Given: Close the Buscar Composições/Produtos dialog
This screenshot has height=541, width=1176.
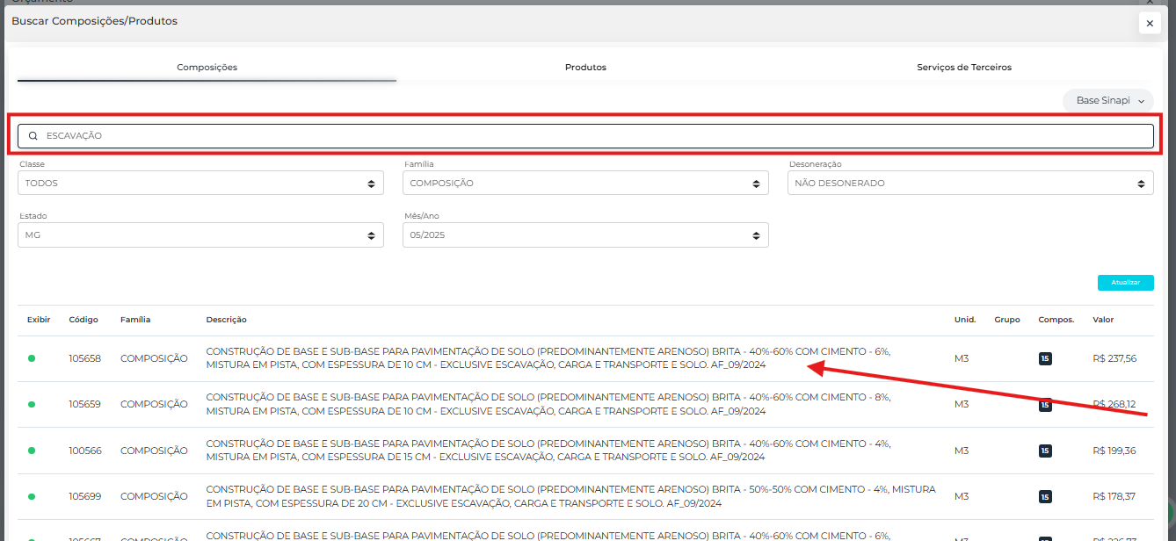Looking at the screenshot, I should 1149,24.
